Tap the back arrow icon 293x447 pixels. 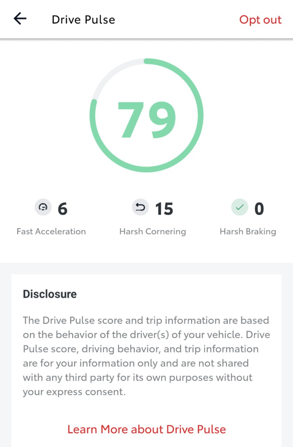point(20,19)
